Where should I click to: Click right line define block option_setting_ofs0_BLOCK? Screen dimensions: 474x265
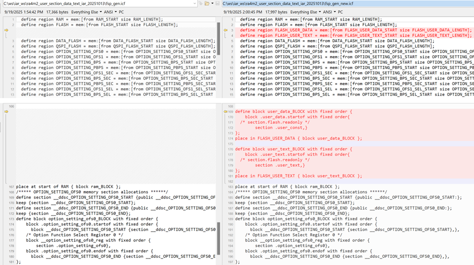[x=306, y=219]
